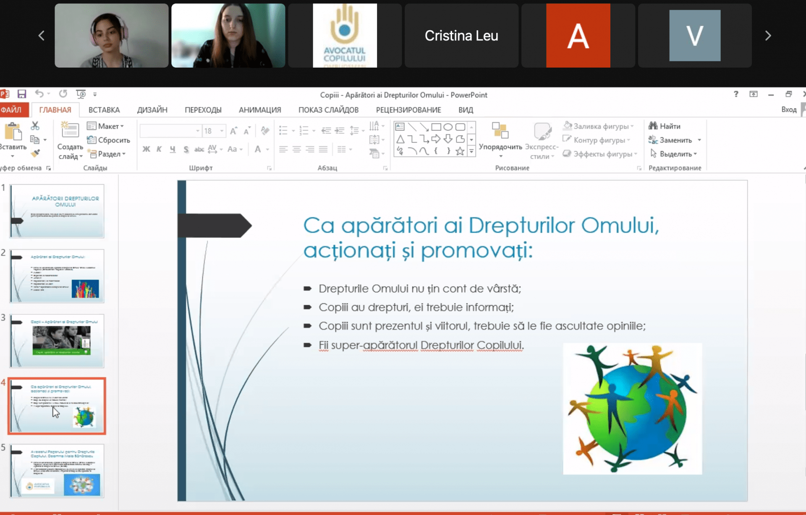Save the presentation with the floppy disk icon
Screen dimensions: 806x515
point(21,94)
